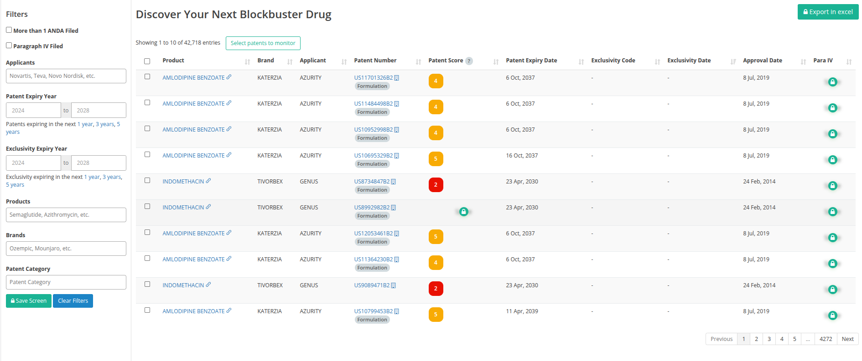Click the Patent Score help question mark icon
862x361 pixels.
pyautogui.click(x=469, y=61)
